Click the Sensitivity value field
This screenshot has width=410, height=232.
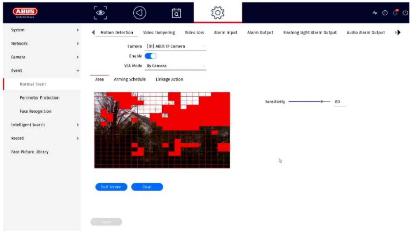tap(339, 102)
